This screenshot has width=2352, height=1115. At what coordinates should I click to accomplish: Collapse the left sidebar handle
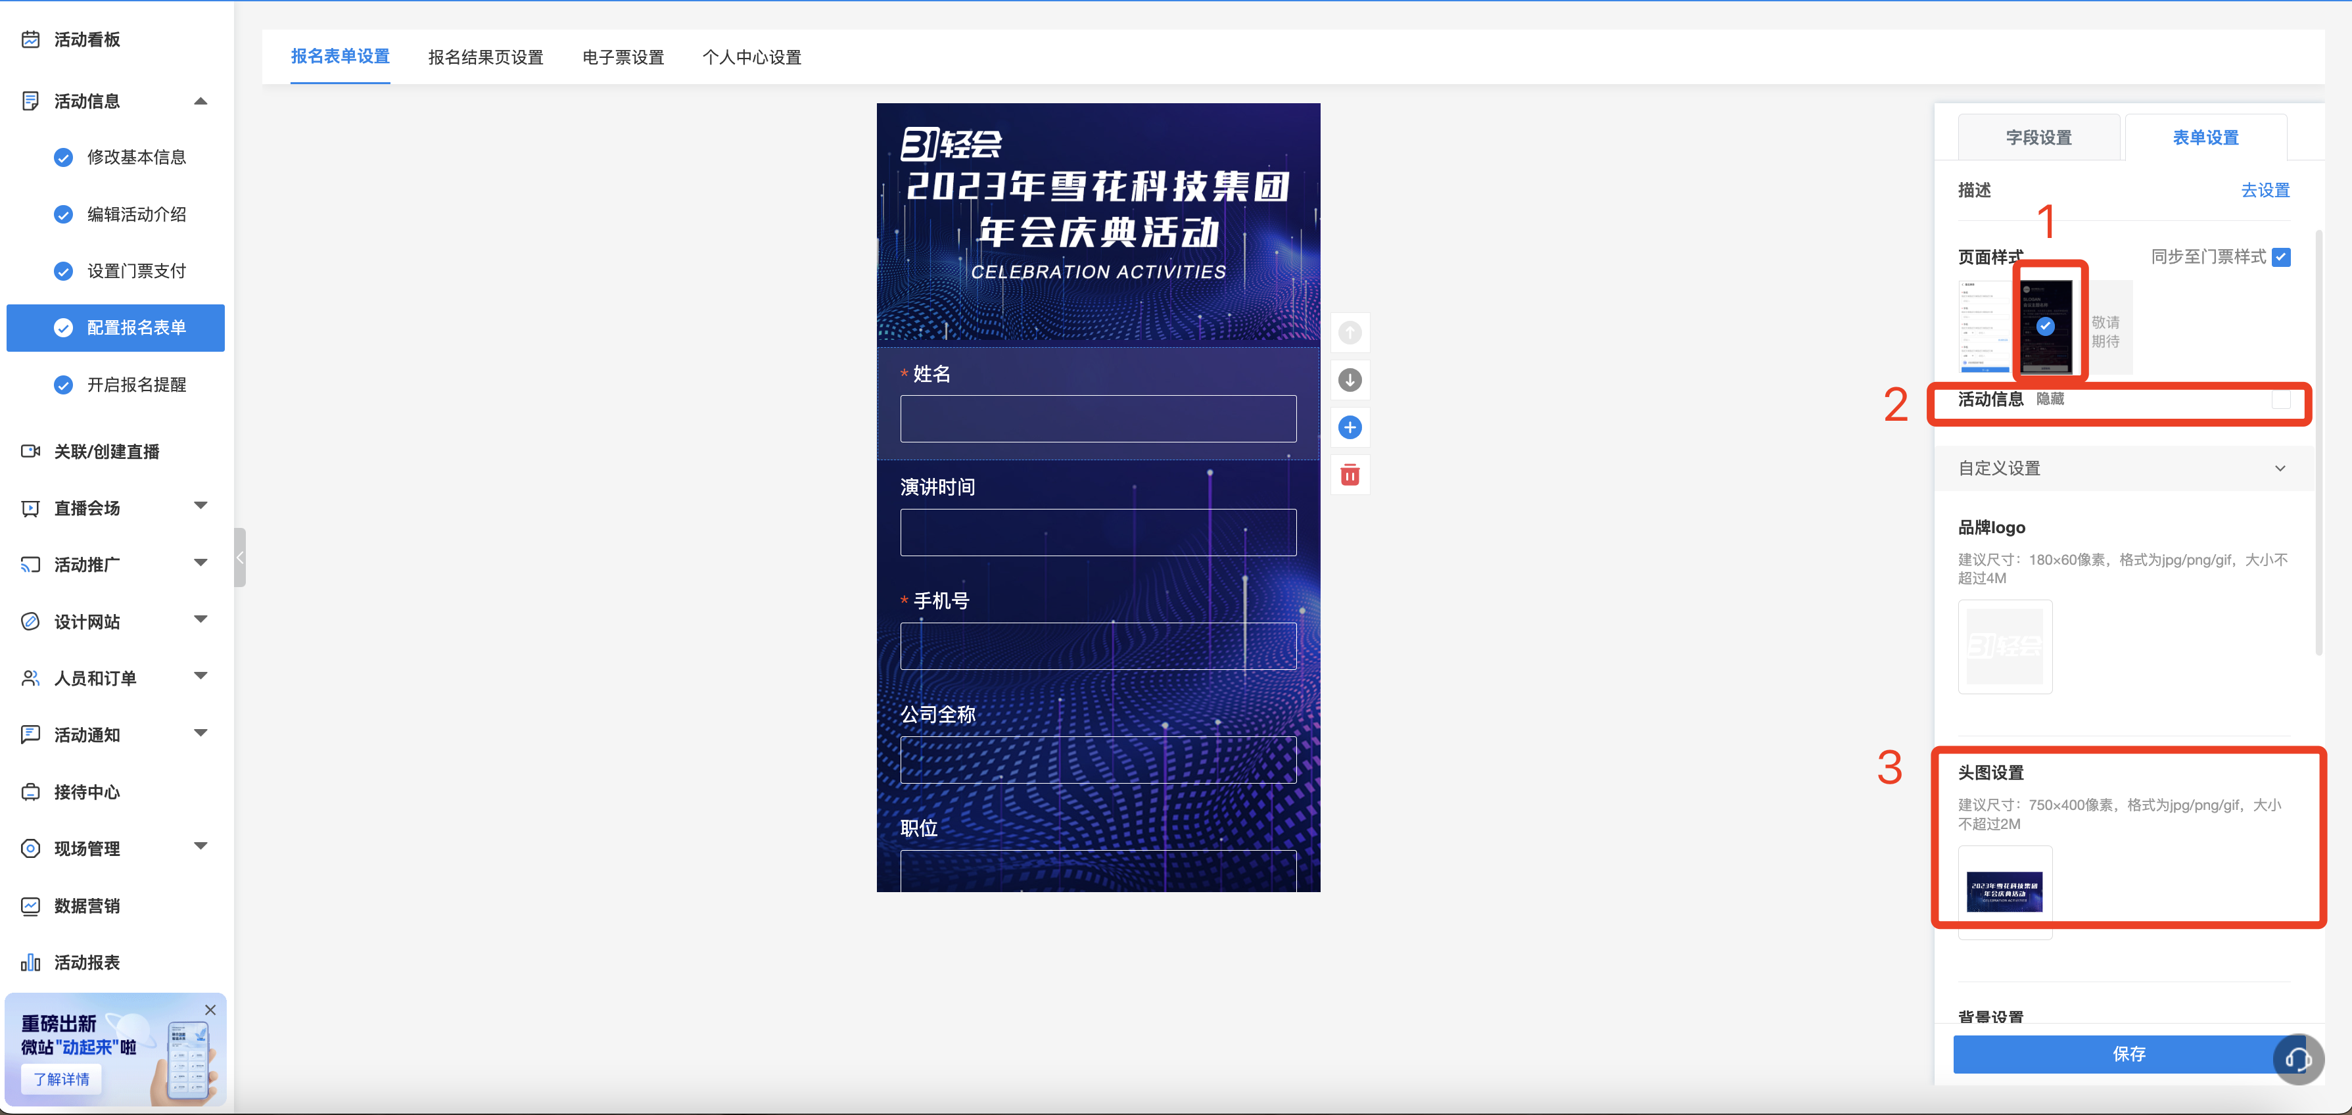(240, 557)
